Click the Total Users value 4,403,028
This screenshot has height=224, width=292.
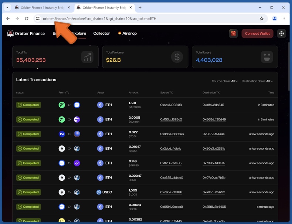(x=209, y=60)
